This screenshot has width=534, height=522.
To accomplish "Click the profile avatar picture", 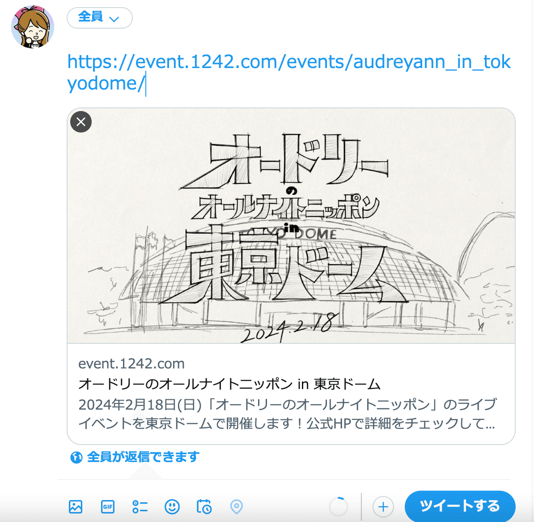I will [33, 26].
